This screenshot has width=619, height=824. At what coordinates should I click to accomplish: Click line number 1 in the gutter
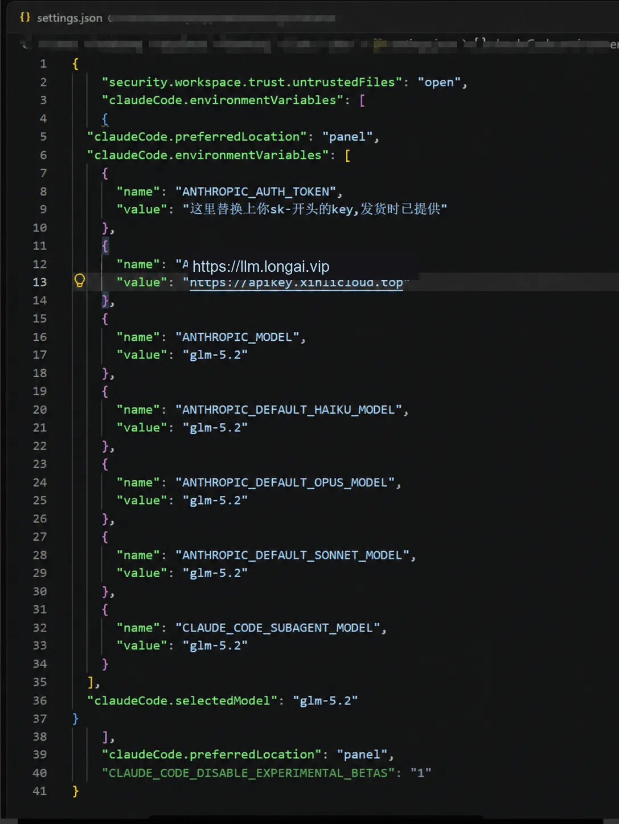pyautogui.click(x=43, y=64)
